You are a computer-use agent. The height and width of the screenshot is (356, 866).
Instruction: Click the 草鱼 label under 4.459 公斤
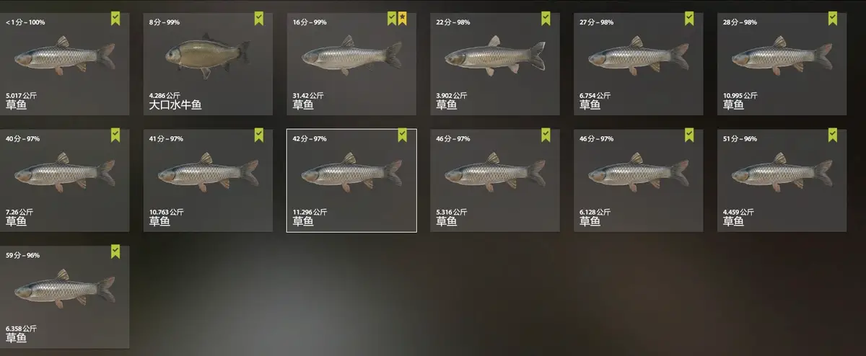tap(733, 222)
